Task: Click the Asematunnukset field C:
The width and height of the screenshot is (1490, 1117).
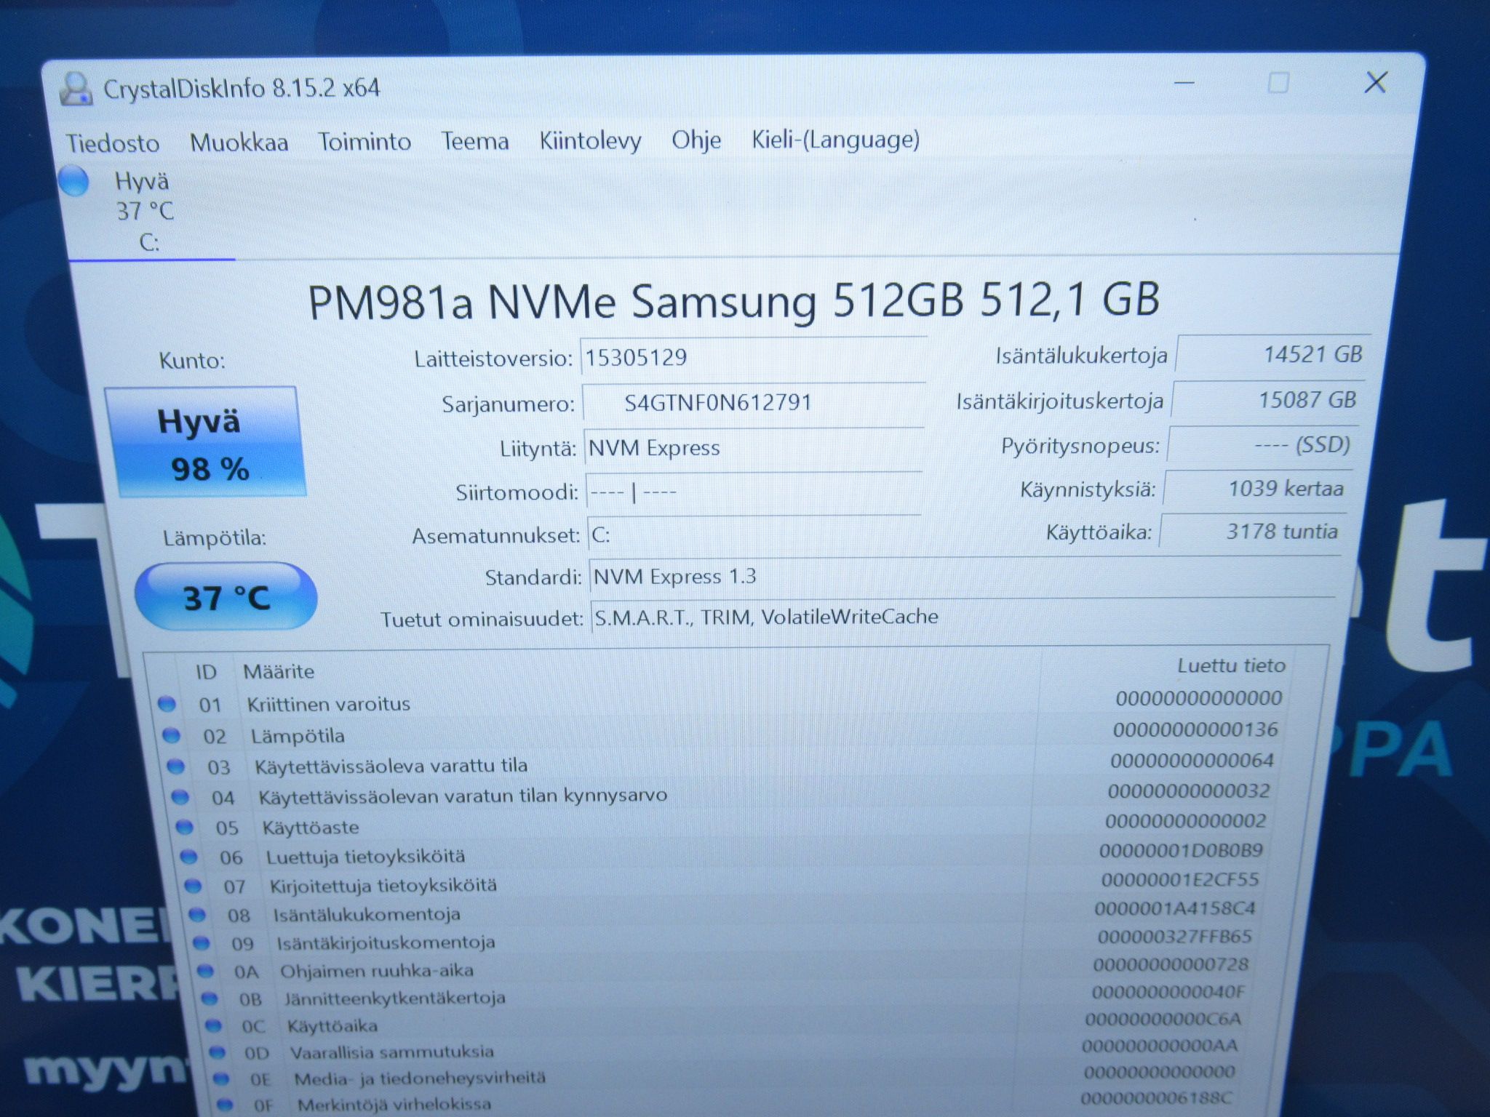Action: click(x=754, y=535)
